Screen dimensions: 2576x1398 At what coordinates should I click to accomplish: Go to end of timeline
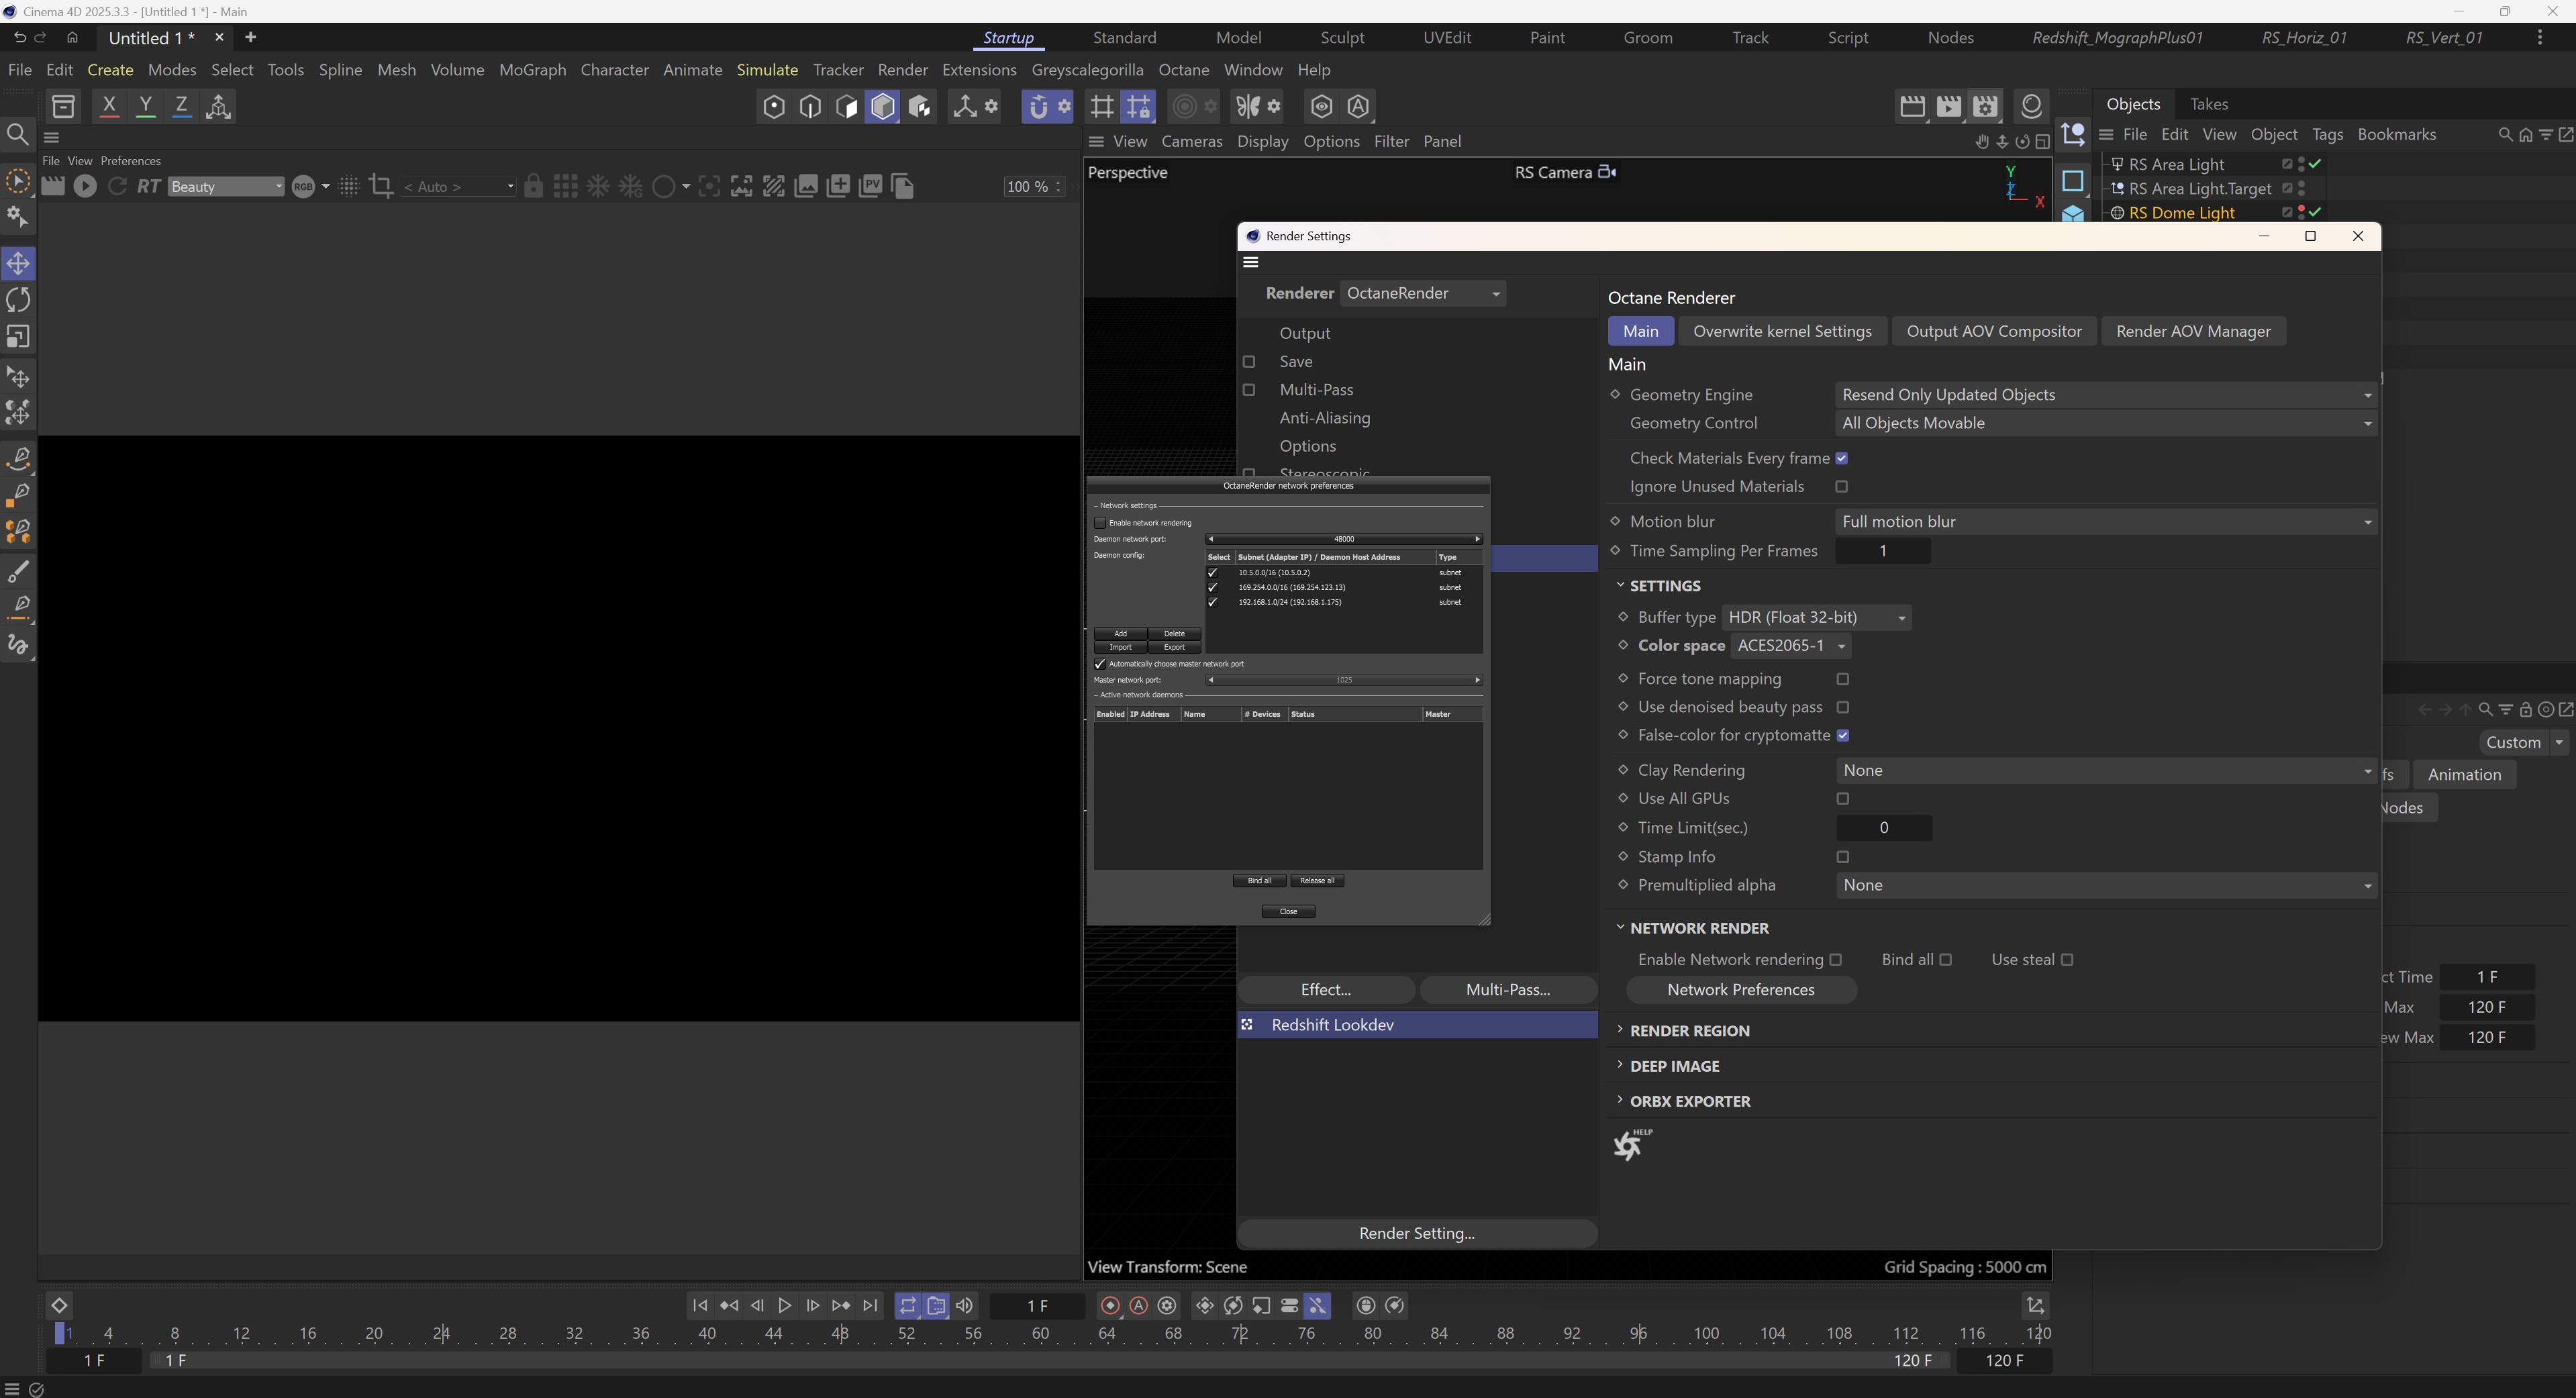pos(871,1306)
